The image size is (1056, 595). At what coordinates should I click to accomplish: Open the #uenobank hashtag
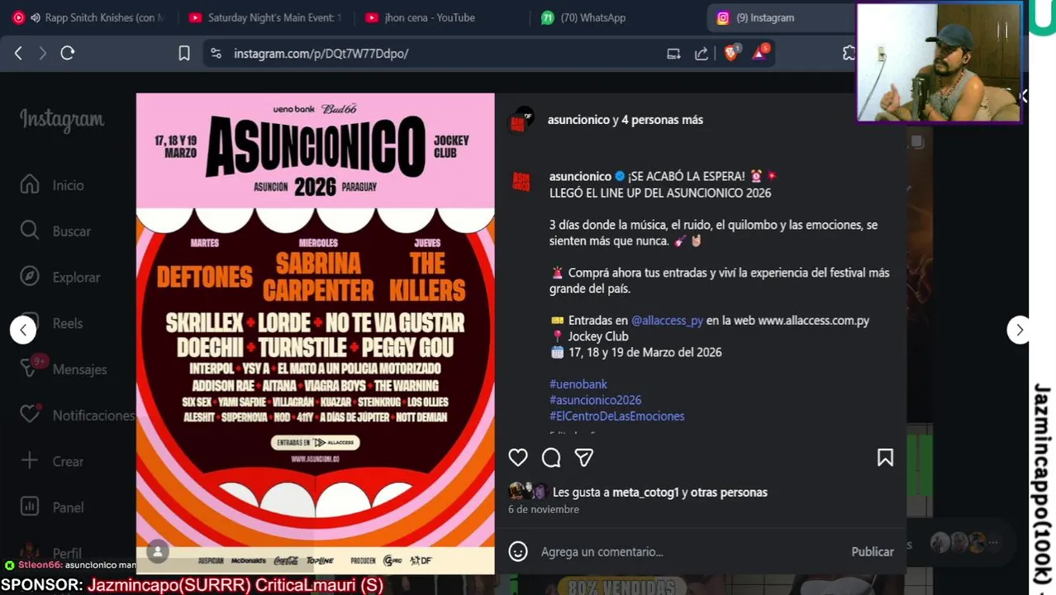pyautogui.click(x=578, y=384)
